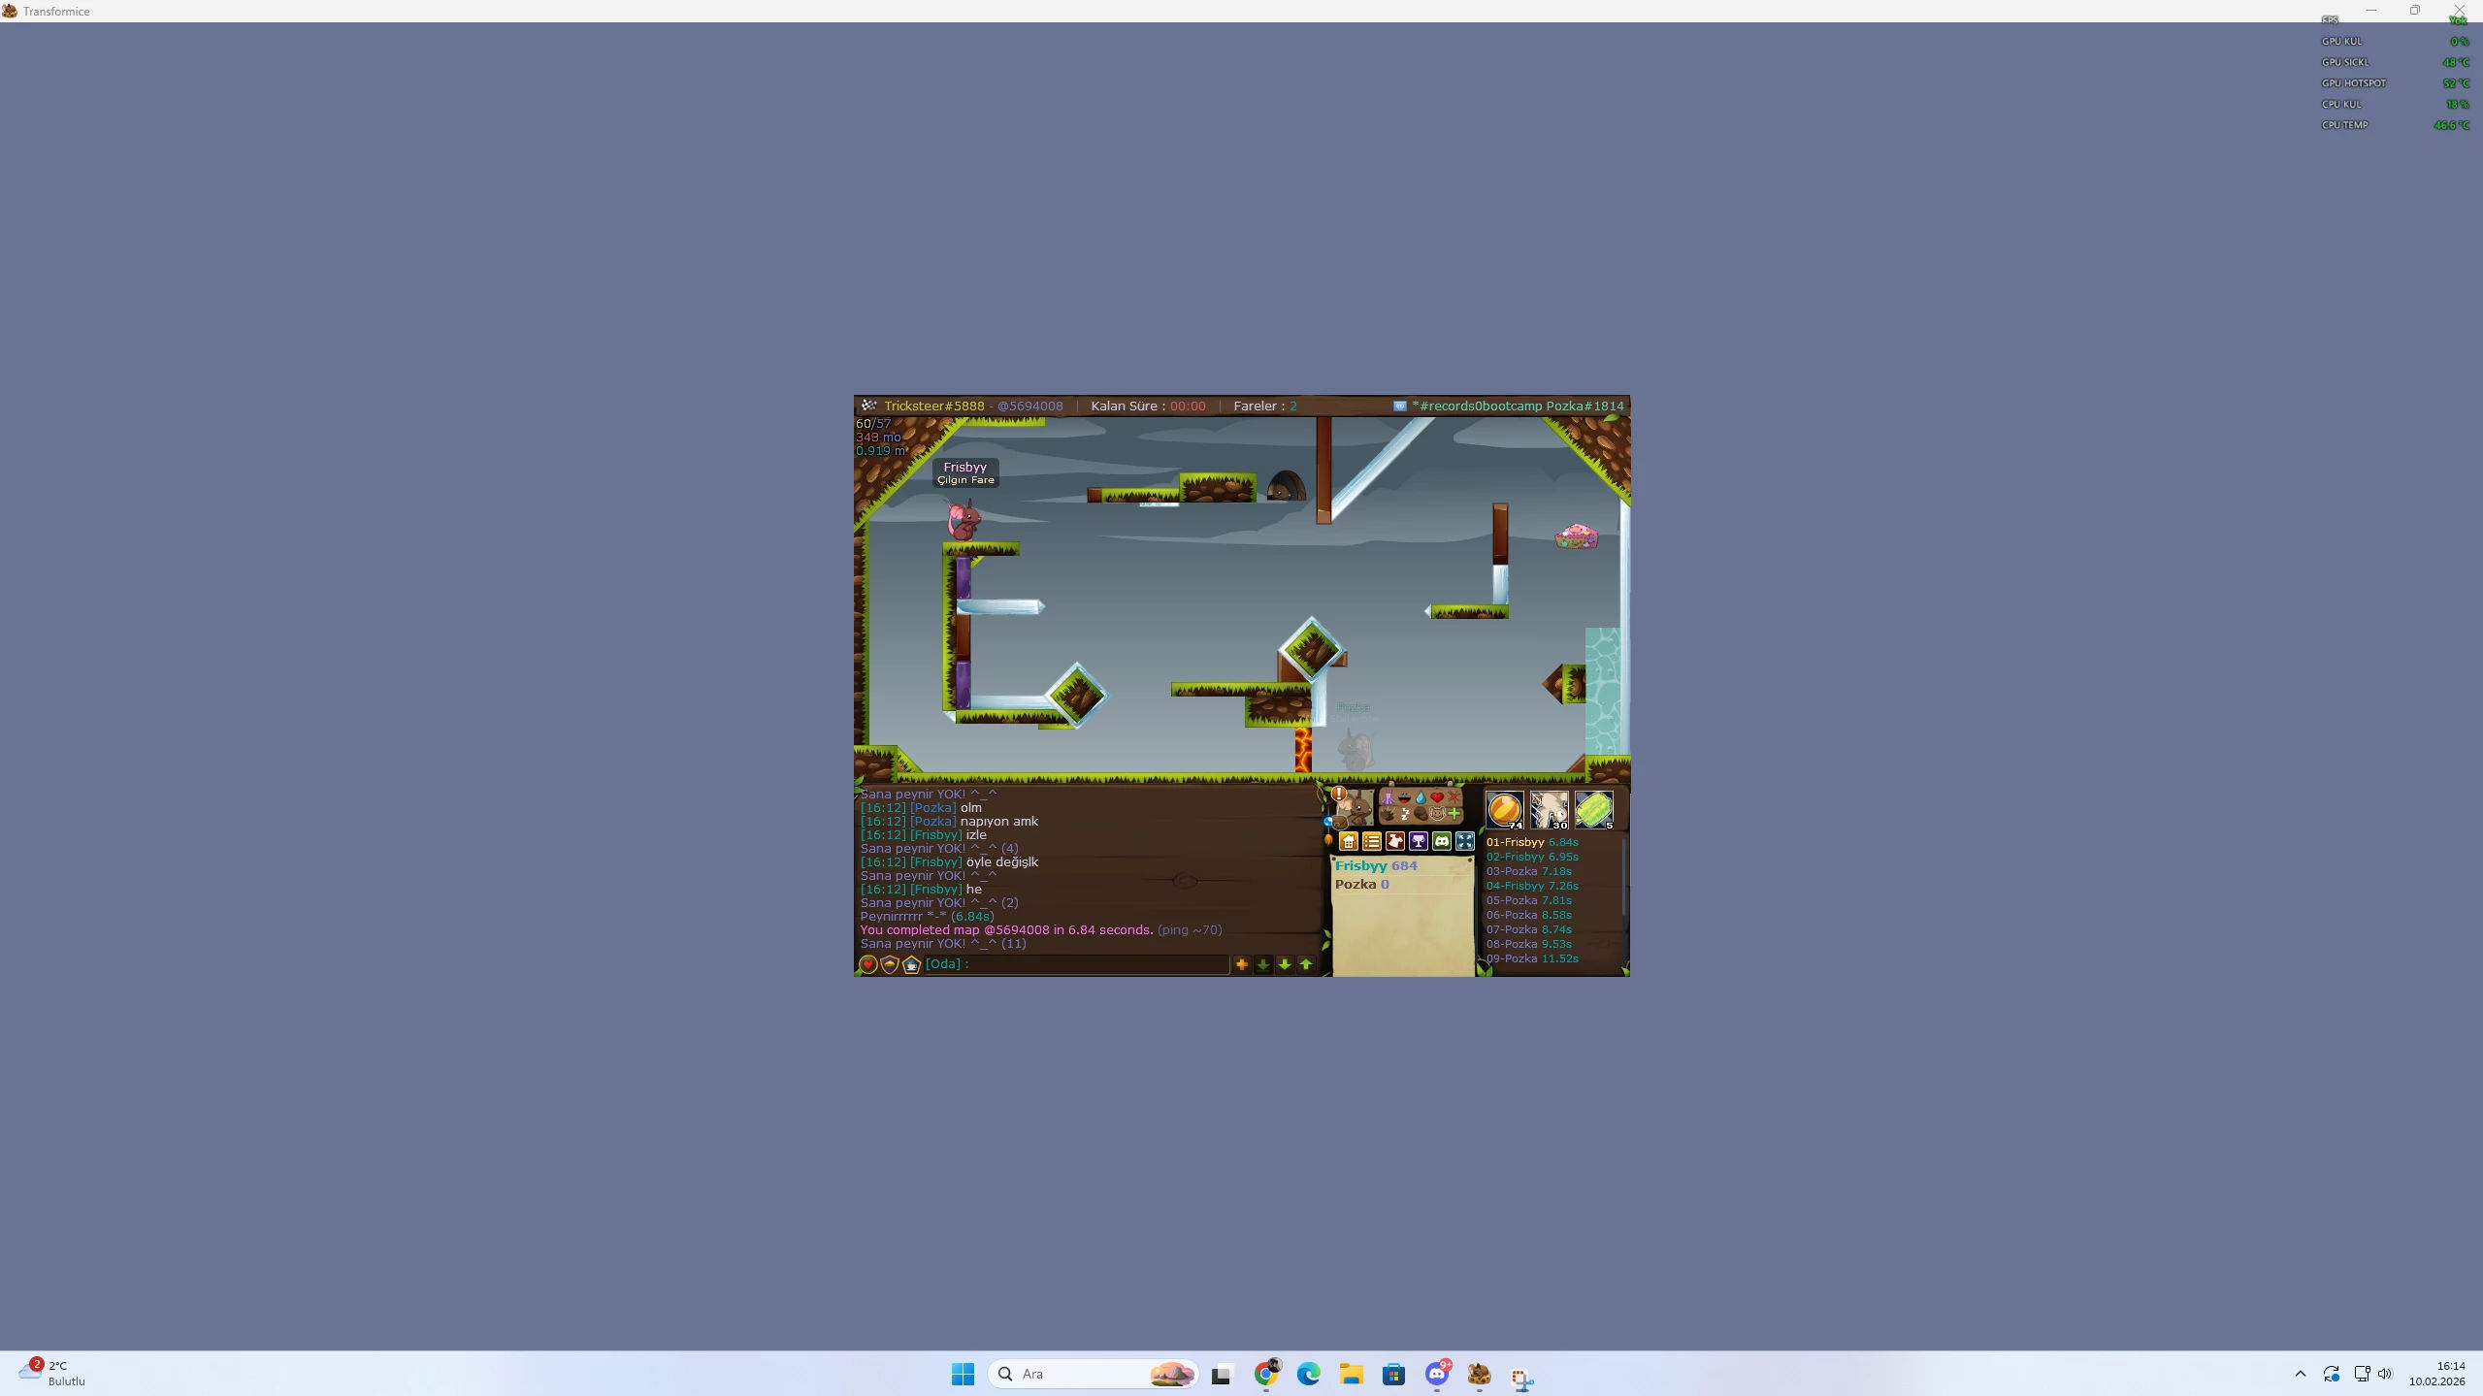Image resolution: width=2483 pixels, height=1396 pixels.
Task: Click the pink Frisbyy mouse character
Action: [x=964, y=520]
